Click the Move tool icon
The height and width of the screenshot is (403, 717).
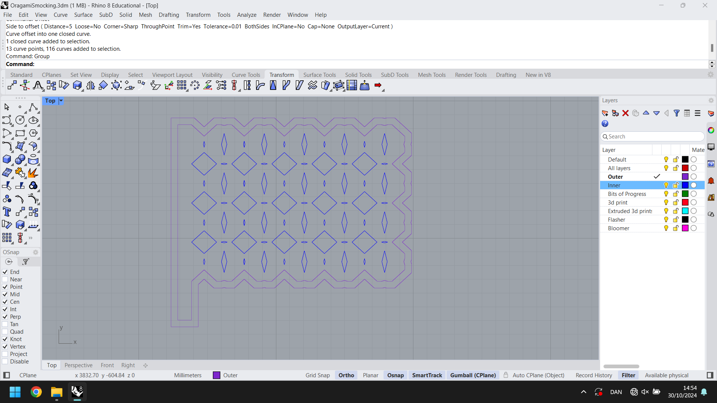coord(11,85)
